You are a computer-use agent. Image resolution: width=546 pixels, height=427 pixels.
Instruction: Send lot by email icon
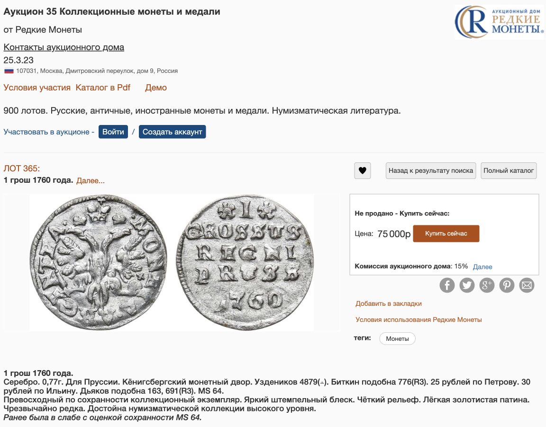coord(527,285)
